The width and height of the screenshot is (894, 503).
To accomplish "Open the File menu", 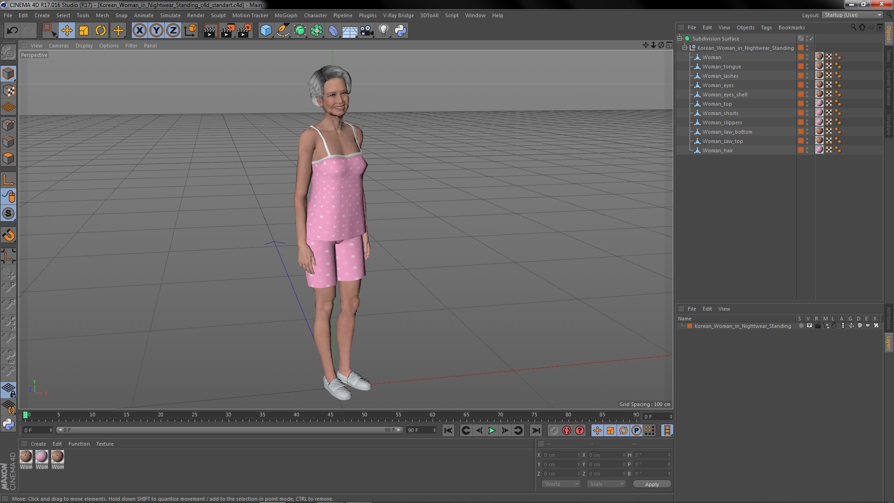I will pyautogui.click(x=8, y=15).
